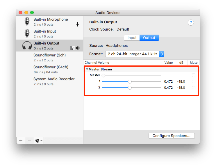This screenshot has width=216, height=167.
Task: Switch to the Input tab
Action: [132, 38]
